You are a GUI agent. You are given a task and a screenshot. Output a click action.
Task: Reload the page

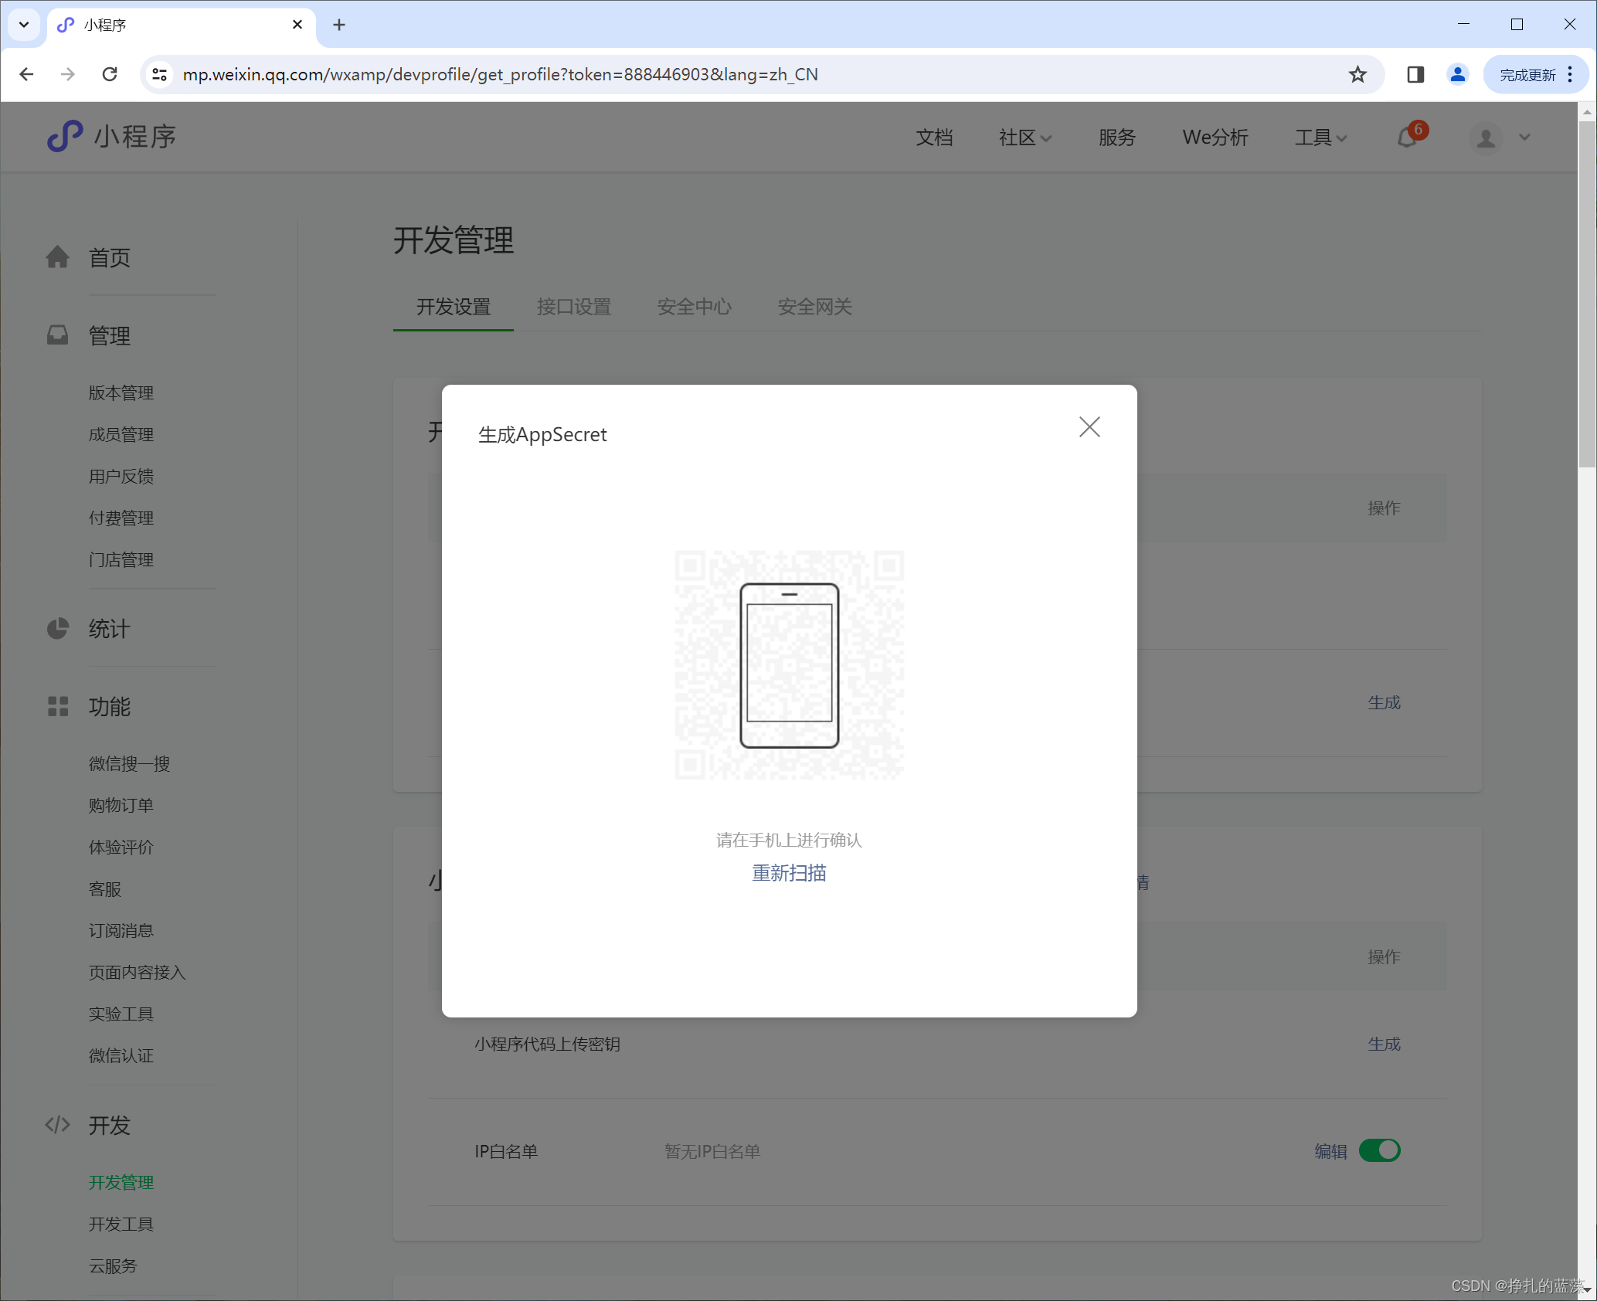pyautogui.click(x=110, y=74)
